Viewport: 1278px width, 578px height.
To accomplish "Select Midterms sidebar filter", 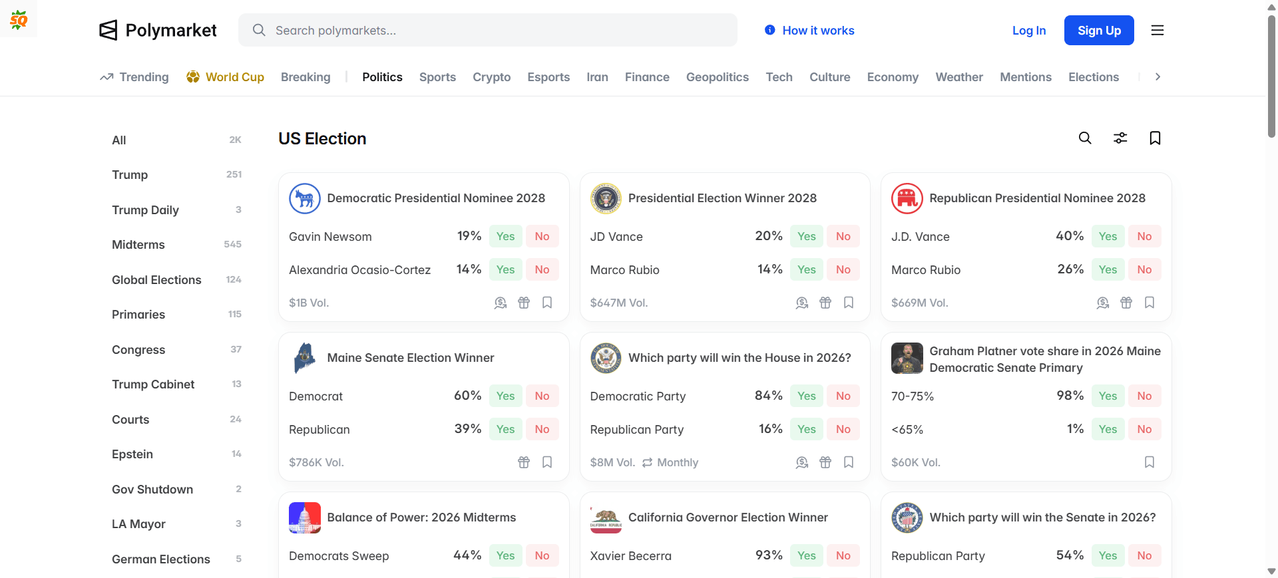I will (176, 245).
